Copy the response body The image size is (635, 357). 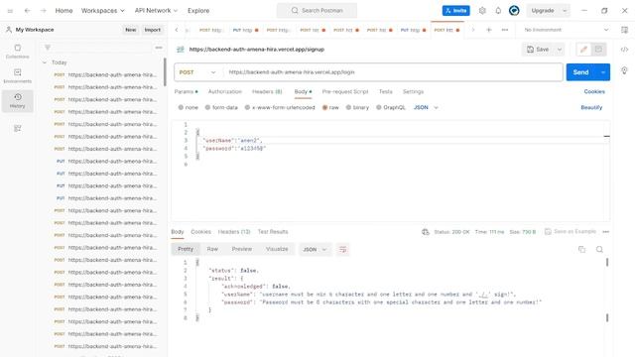[x=582, y=249]
